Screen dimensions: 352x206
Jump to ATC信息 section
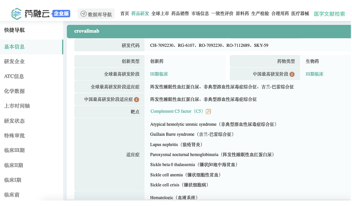[14, 76]
